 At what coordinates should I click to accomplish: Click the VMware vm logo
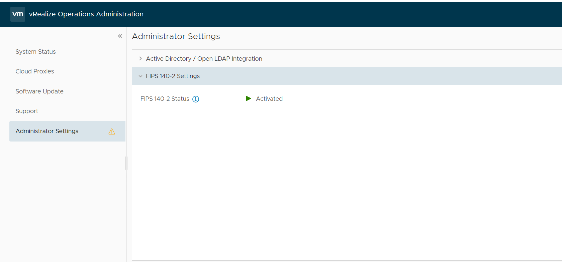pyautogui.click(x=18, y=14)
